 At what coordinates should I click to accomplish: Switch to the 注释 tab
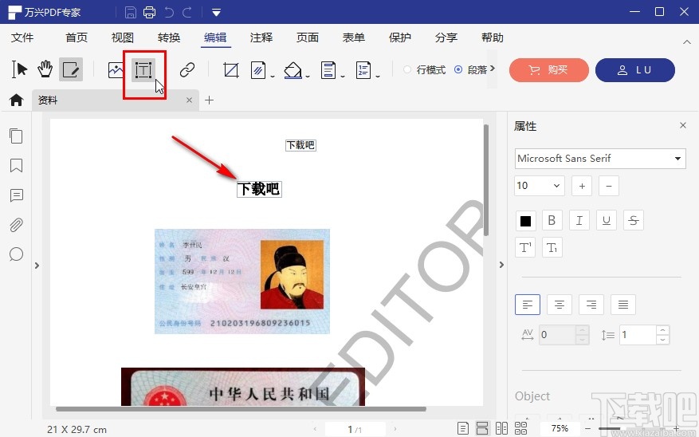(x=261, y=37)
